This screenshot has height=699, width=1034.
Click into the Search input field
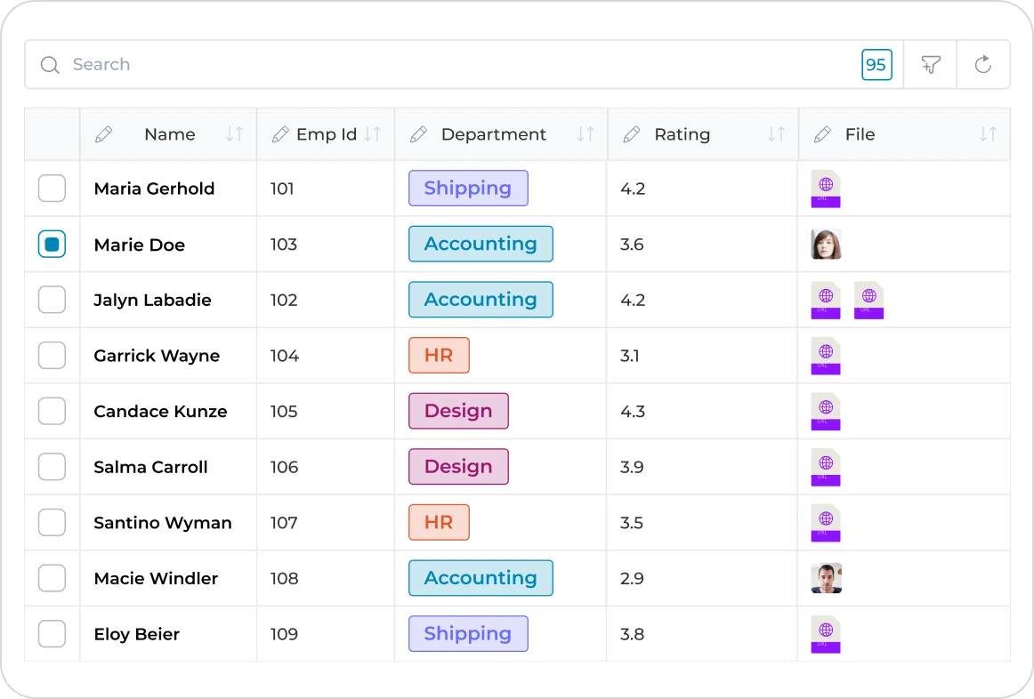[x=445, y=65]
